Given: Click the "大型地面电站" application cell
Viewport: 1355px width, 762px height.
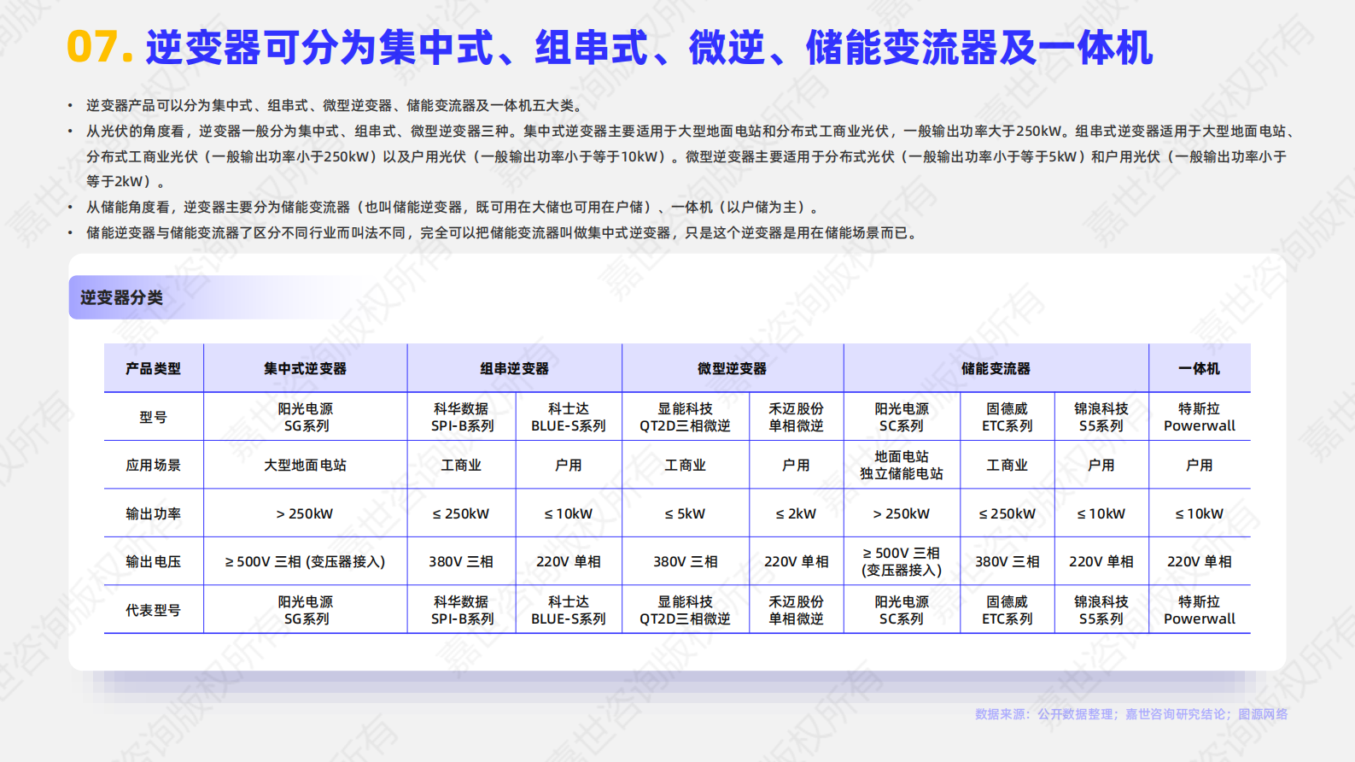Looking at the screenshot, I should tap(305, 466).
